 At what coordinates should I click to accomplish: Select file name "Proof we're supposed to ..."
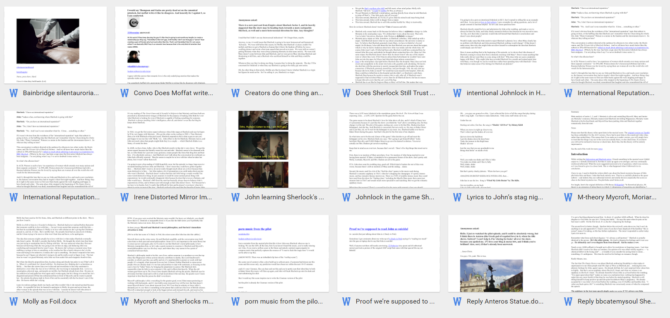(395, 301)
